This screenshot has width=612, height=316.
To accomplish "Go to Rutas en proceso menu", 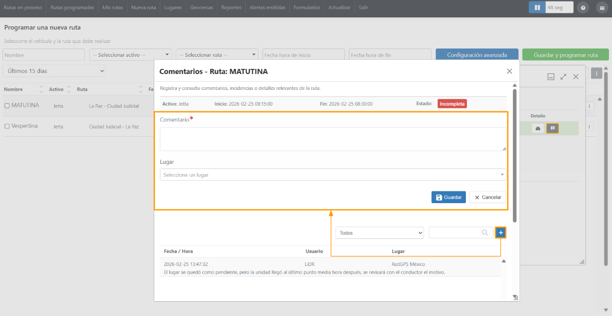I will tap(23, 8).
